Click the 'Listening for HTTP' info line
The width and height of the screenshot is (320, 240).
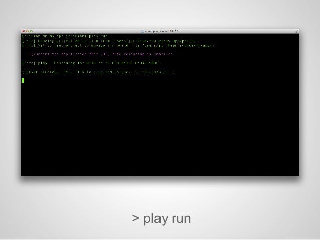(90, 63)
